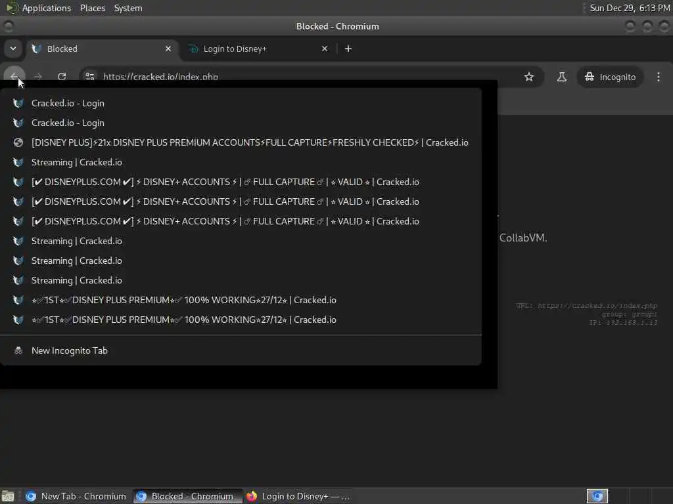Click the browser back arrow button
The width and height of the screenshot is (673, 504).
tap(14, 77)
